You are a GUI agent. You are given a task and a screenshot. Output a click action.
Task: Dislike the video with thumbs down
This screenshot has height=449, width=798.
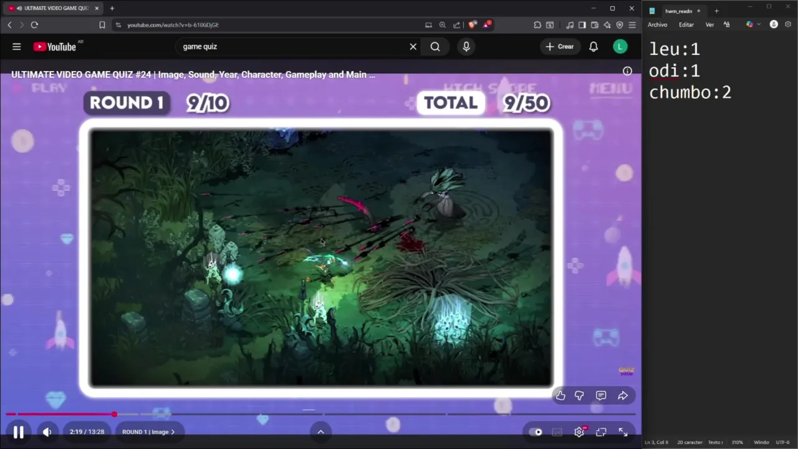pos(579,395)
